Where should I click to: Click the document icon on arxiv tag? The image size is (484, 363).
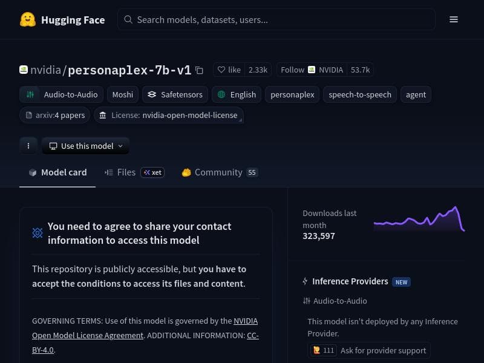pyautogui.click(x=28, y=115)
